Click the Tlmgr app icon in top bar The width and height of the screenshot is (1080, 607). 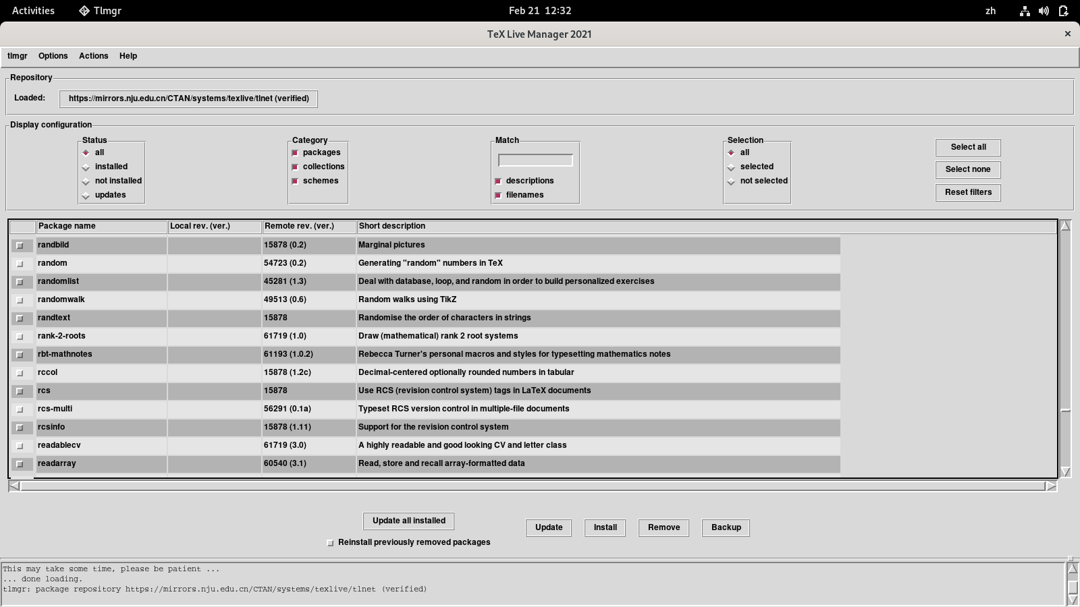point(84,11)
